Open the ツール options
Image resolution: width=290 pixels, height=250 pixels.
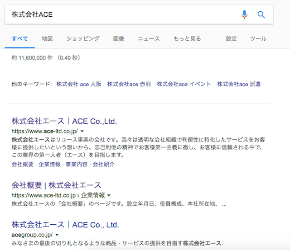(258, 38)
